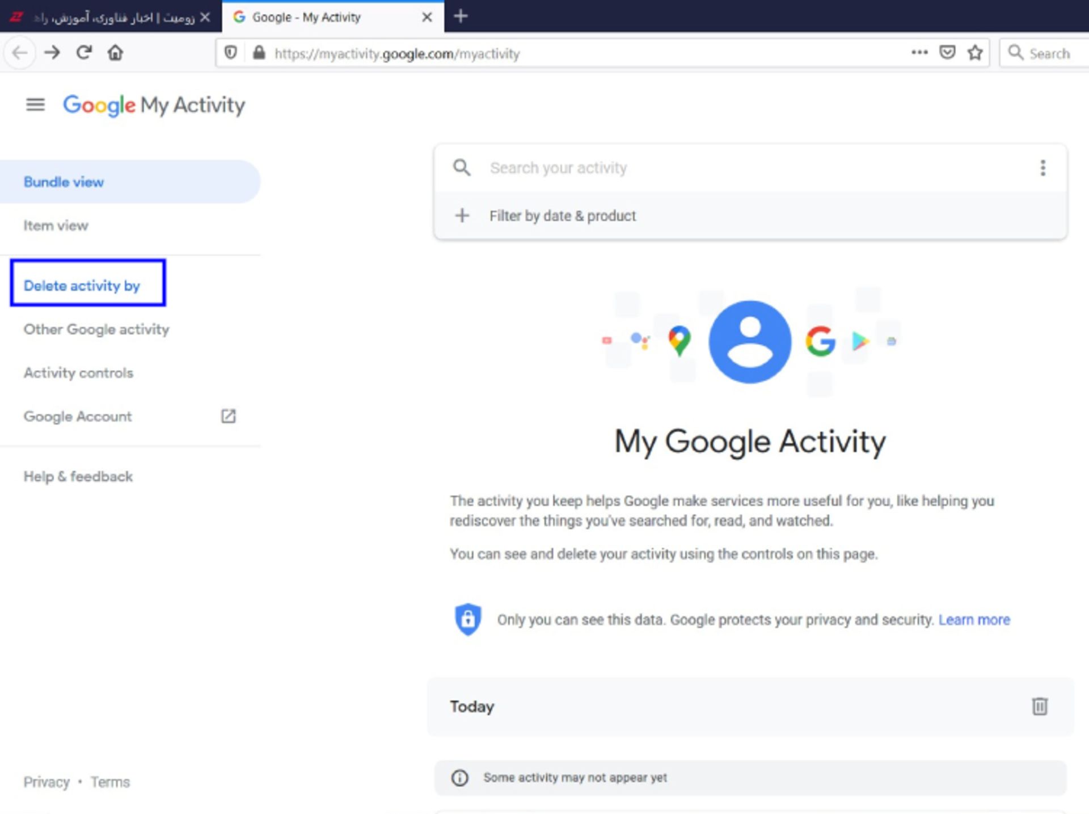Click the trash icon beside Today

[1039, 706]
